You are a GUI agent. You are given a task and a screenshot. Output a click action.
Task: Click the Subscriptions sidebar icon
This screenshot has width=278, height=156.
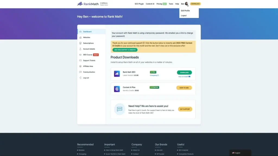(x=80, y=43)
